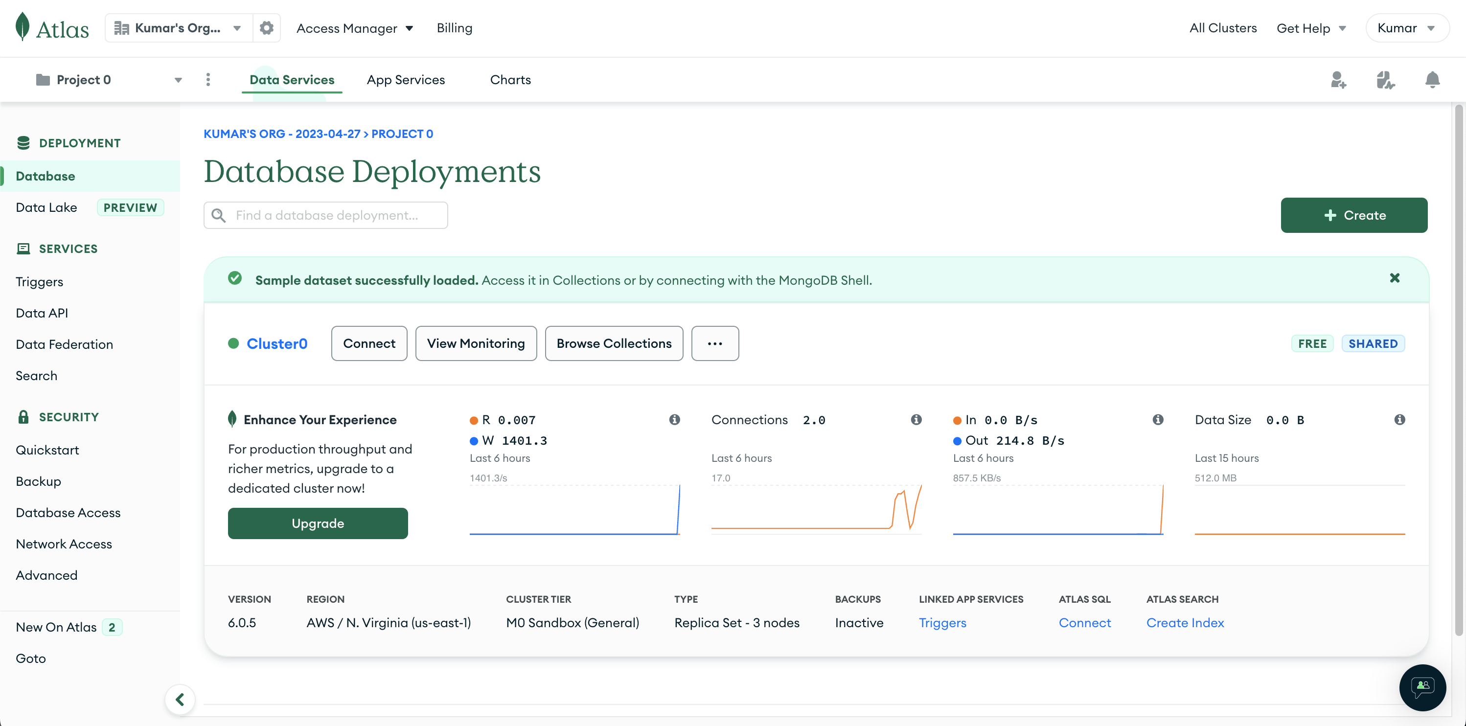Screen dimensions: 1466x726
Task: Open Access Manager dropdown
Action: (355, 28)
